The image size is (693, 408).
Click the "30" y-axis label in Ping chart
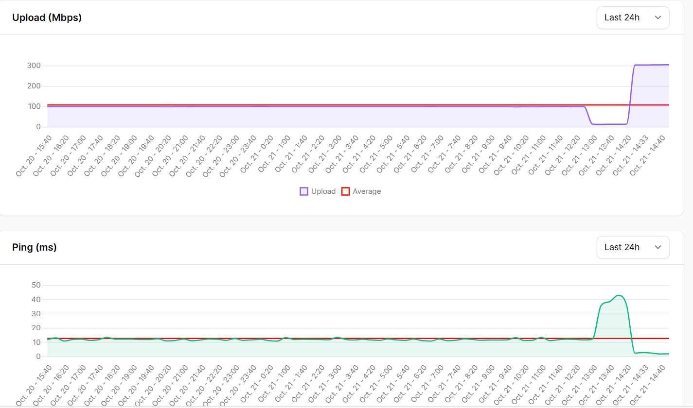37,314
